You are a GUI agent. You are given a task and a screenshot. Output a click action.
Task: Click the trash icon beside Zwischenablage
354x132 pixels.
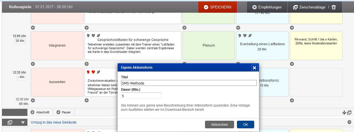pos(334,7)
